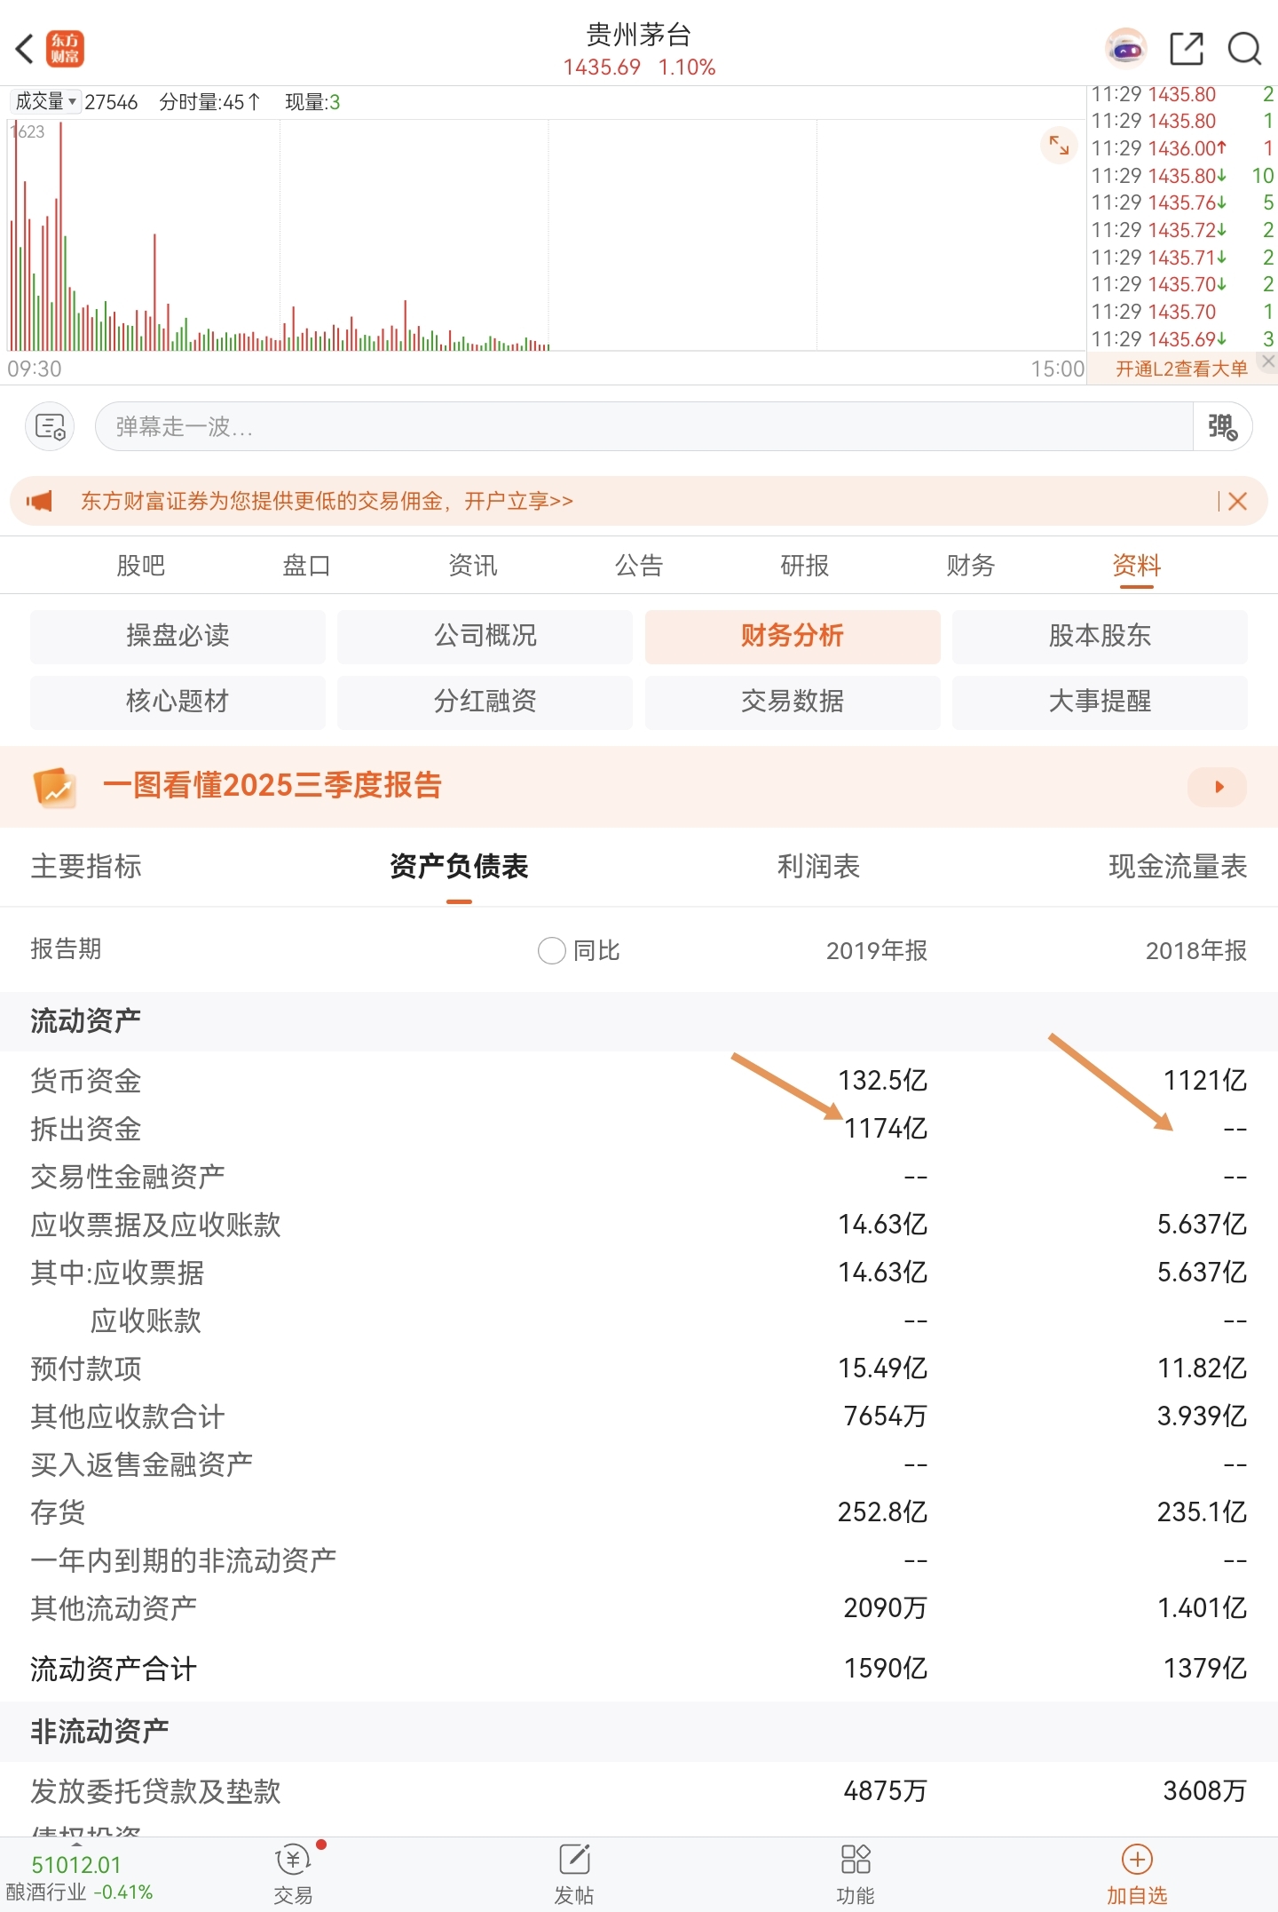
Task: Tap the 贵州茅台 stock title
Action: point(638,36)
